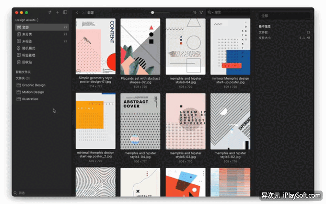Click the search magnifier dropdown
Image resolution: width=326 pixels, height=204 pixels.
[210, 12]
